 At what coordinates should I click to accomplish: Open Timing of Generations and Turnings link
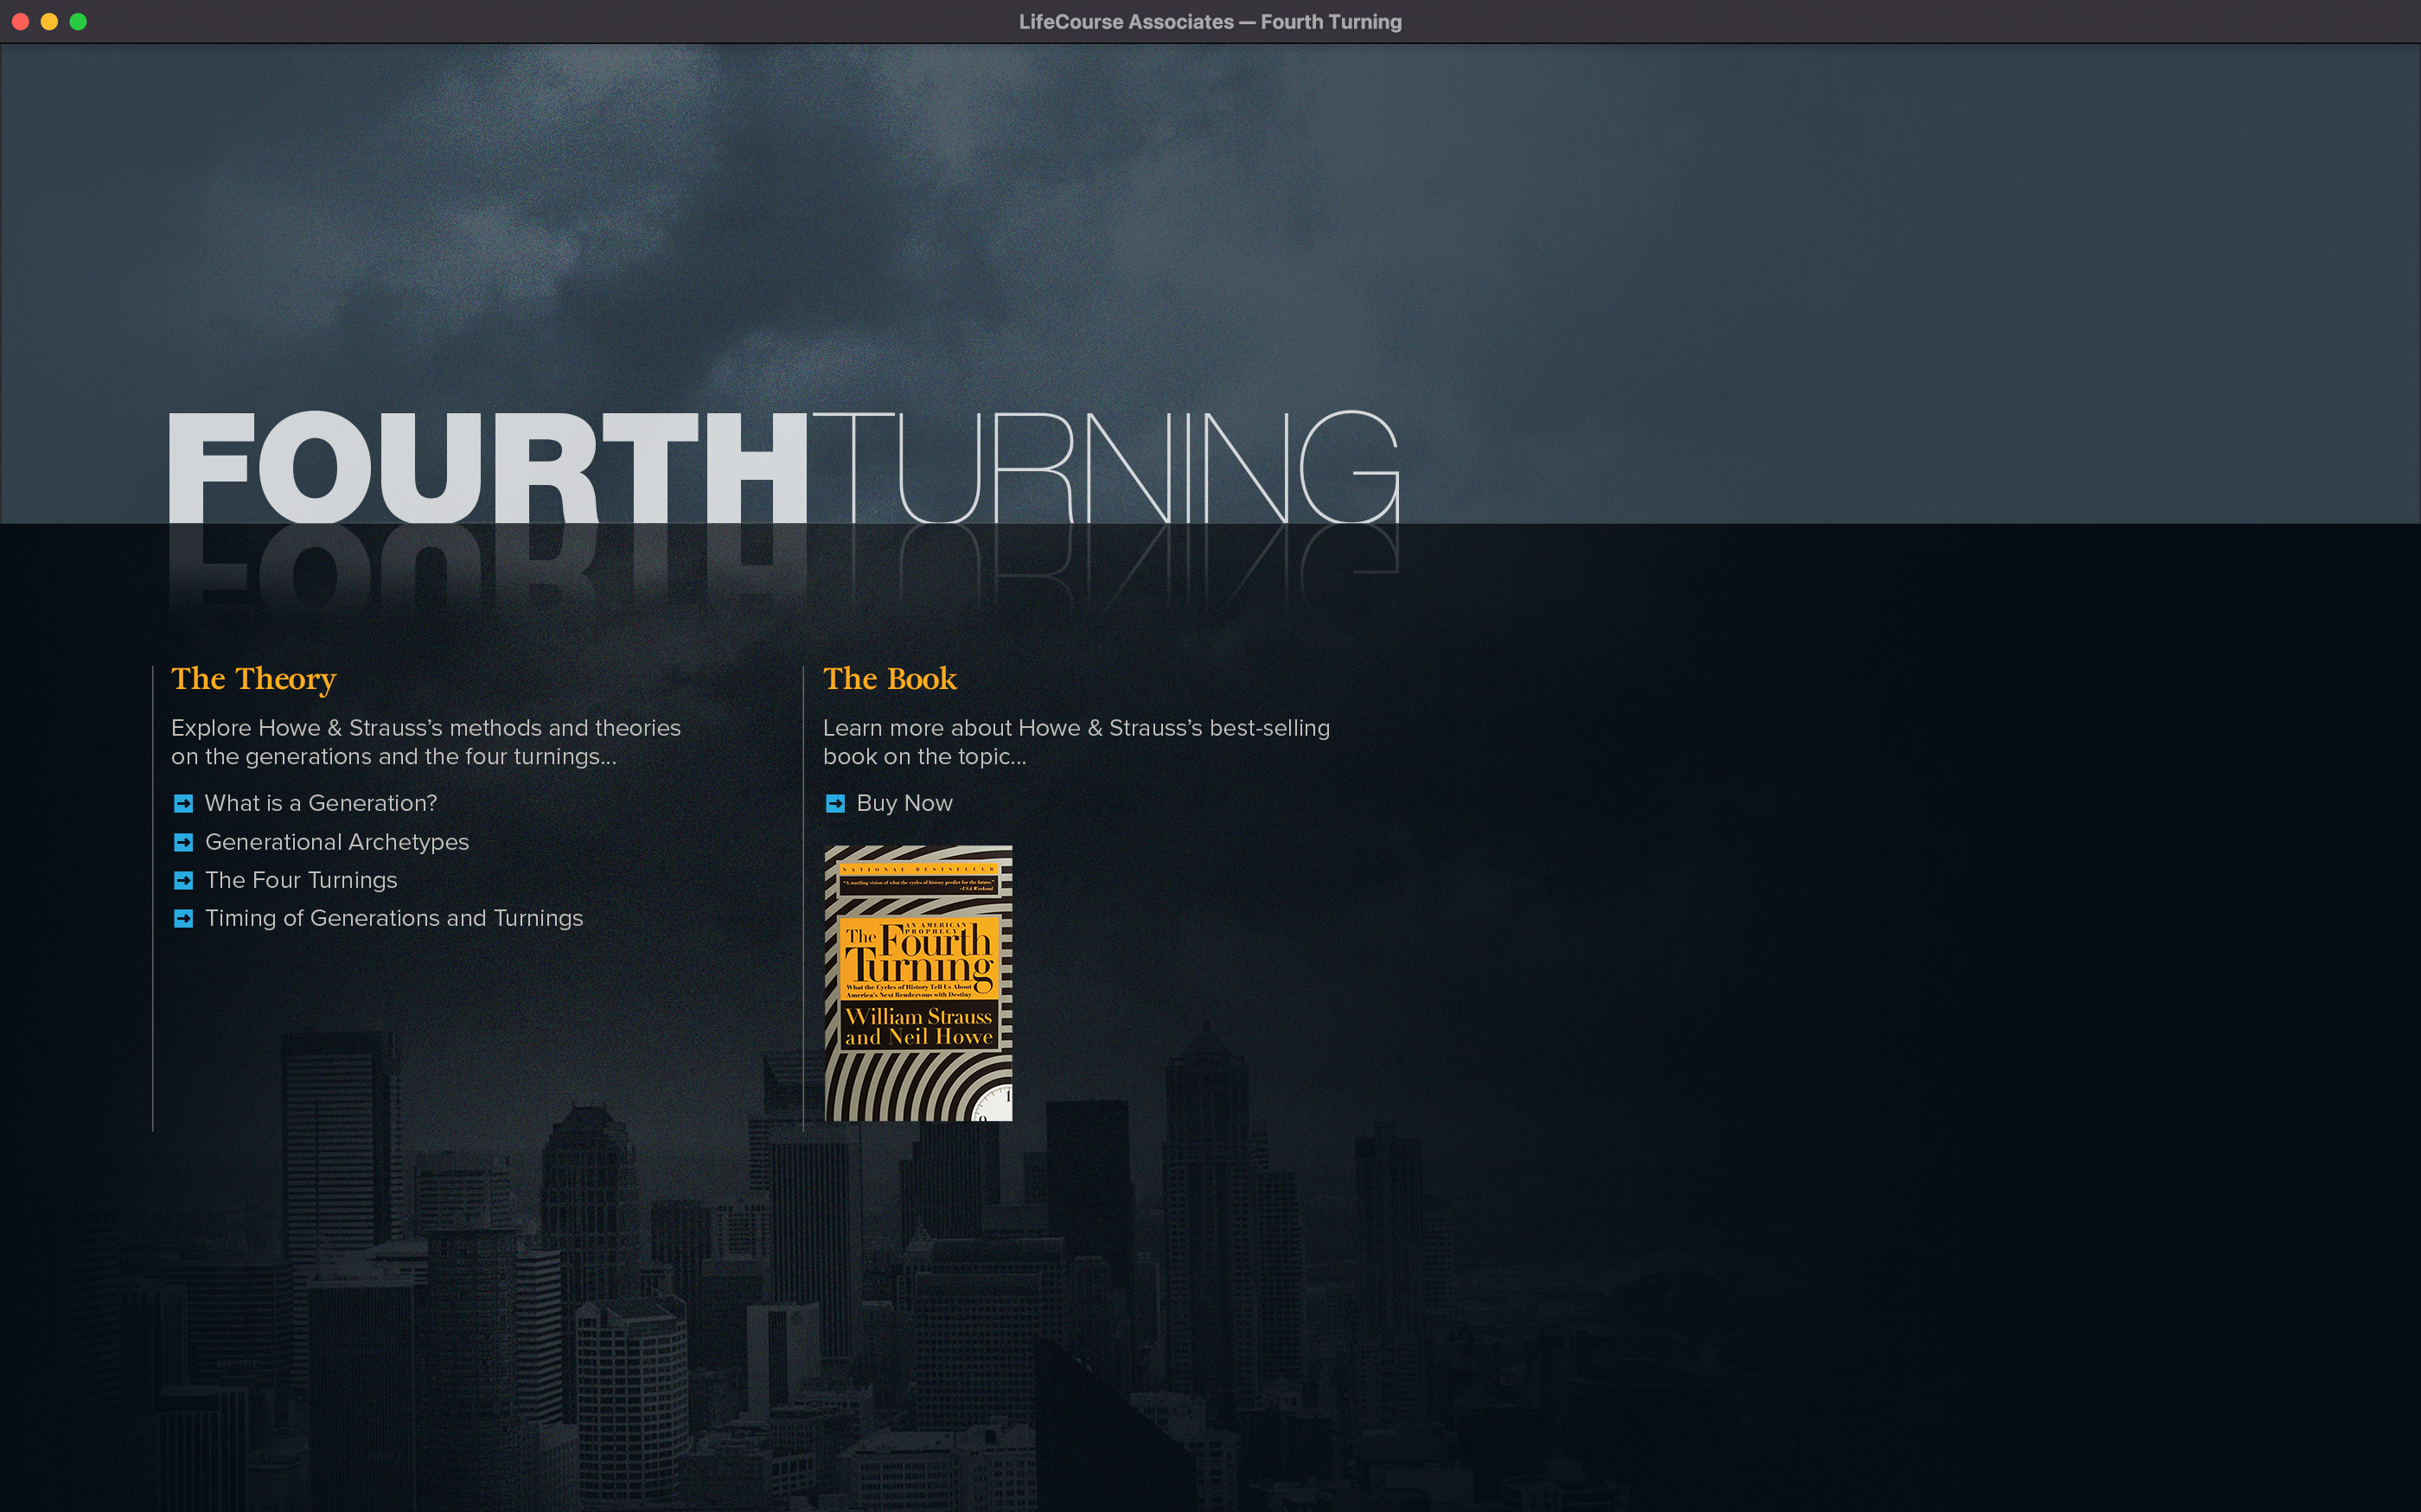394,918
